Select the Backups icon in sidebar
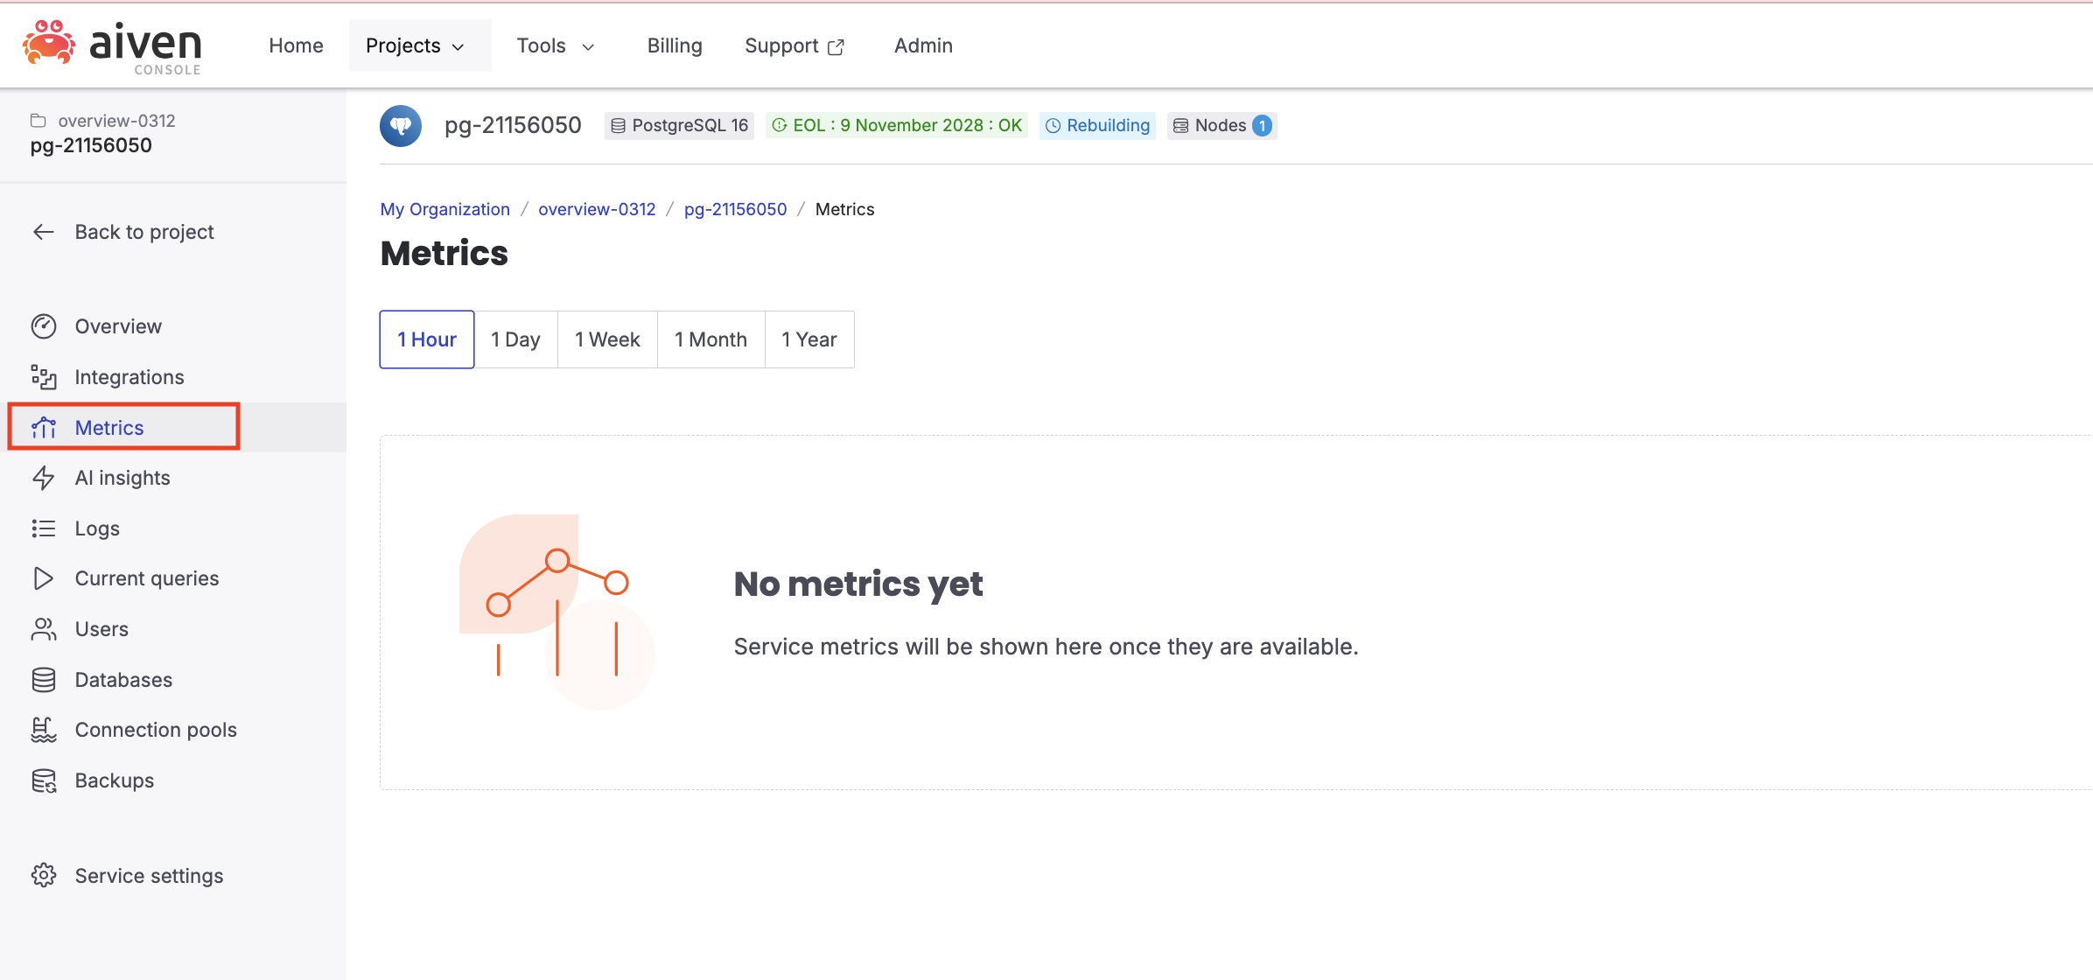 pos(43,780)
